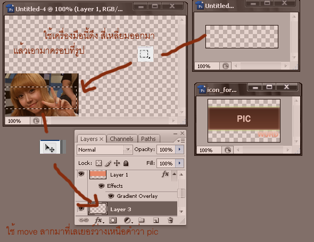This screenshot has height=242, width=314.
Task: Create a new layer icon
Action: click(x=156, y=220)
